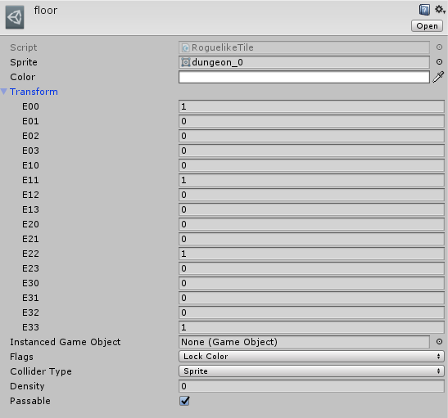
Task: Click the None (Game Object) field
Action: point(304,342)
